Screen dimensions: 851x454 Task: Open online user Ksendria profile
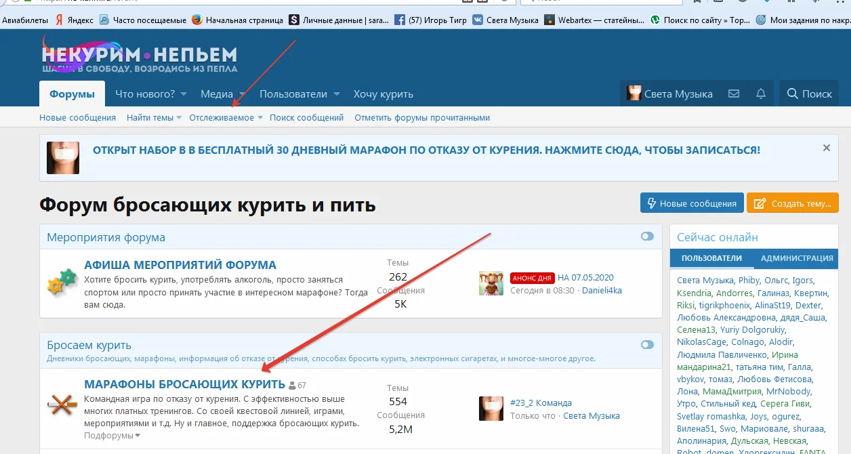click(x=694, y=293)
